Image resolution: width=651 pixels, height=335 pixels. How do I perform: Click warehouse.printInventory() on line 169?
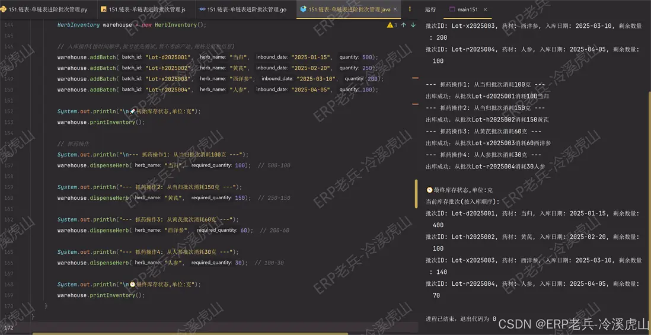[x=101, y=295]
